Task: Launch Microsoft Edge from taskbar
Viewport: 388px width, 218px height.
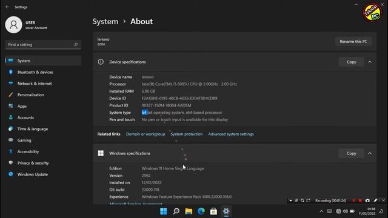Action: coord(201,211)
